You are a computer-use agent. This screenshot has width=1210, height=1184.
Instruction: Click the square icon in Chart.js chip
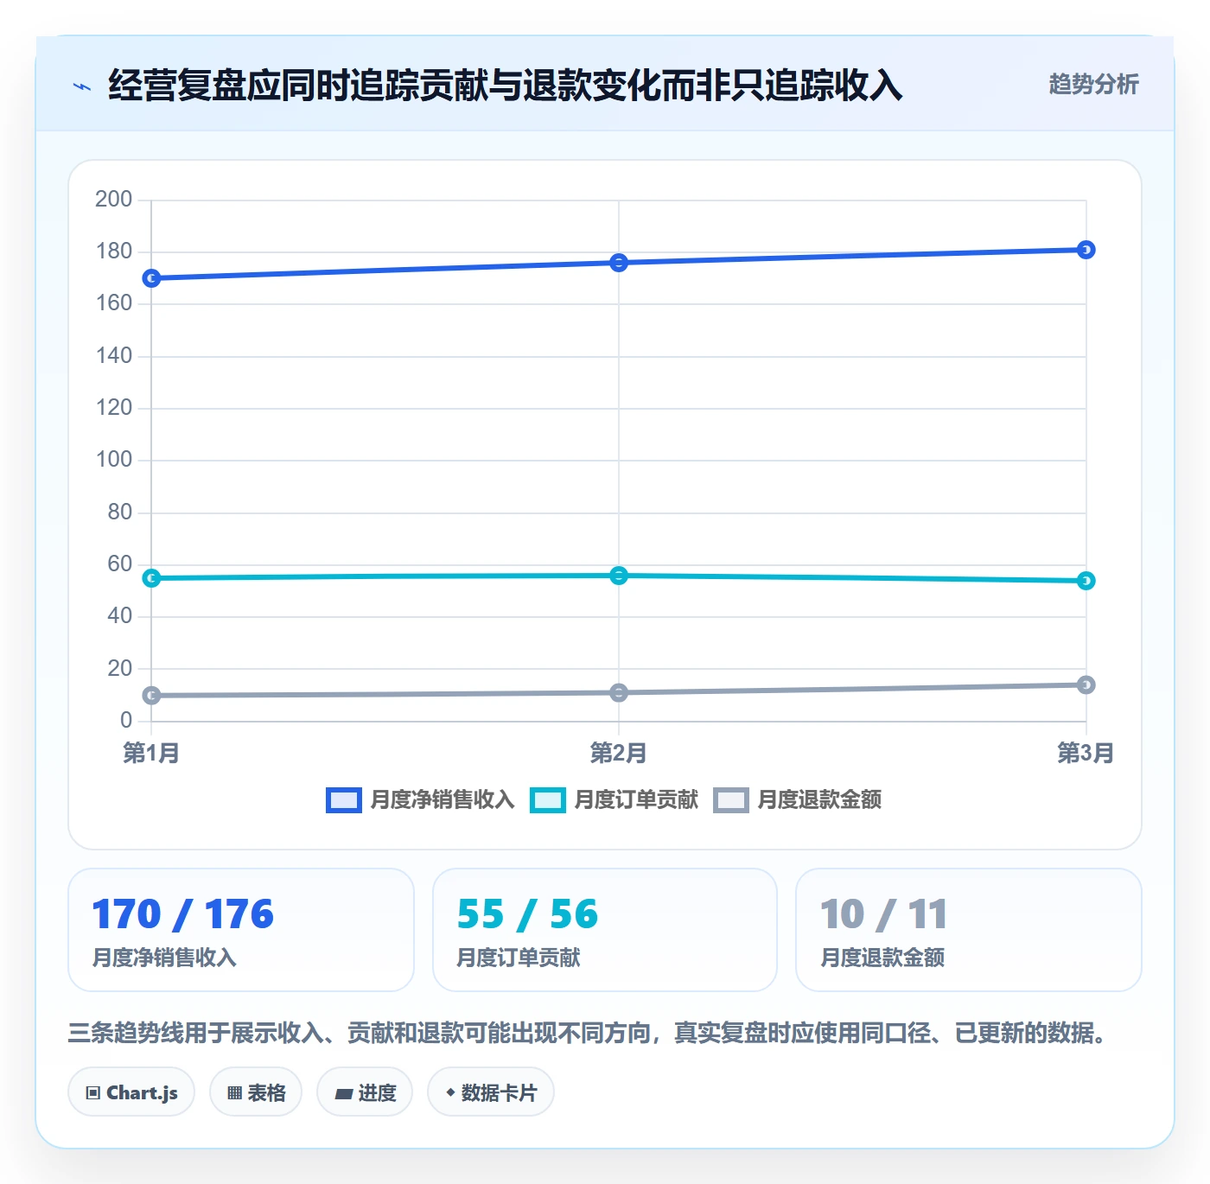(x=93, y=1093)
